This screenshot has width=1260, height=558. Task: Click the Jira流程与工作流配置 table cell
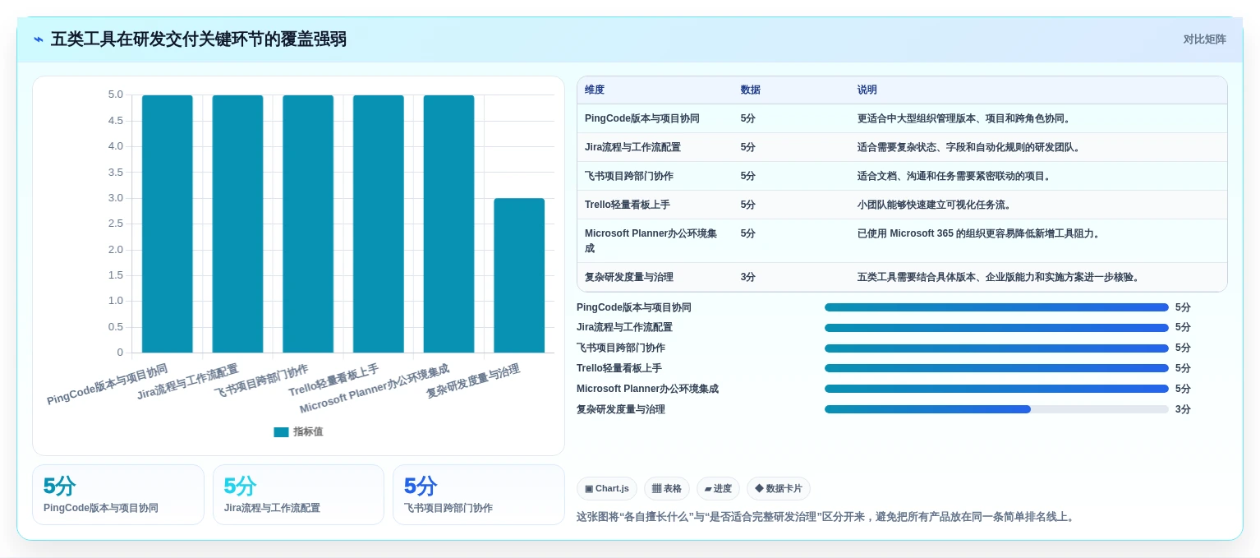655,147
